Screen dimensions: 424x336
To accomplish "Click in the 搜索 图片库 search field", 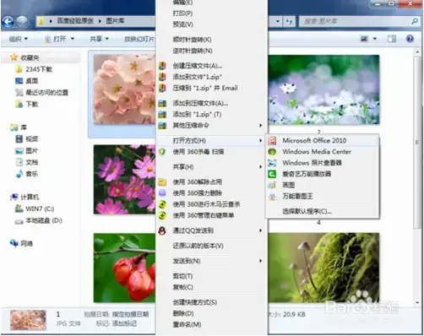I will tap(356, 21).
